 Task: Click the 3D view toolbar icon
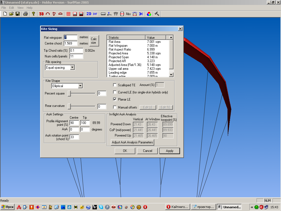click(x=41, y=14)
